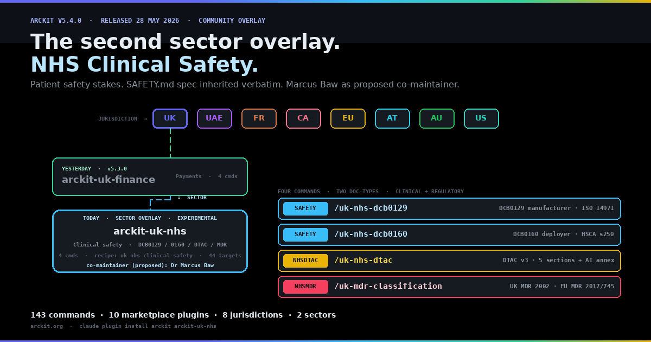Select the US jurisdiction chip
The image size is (651, 342).
pos(481,118)
